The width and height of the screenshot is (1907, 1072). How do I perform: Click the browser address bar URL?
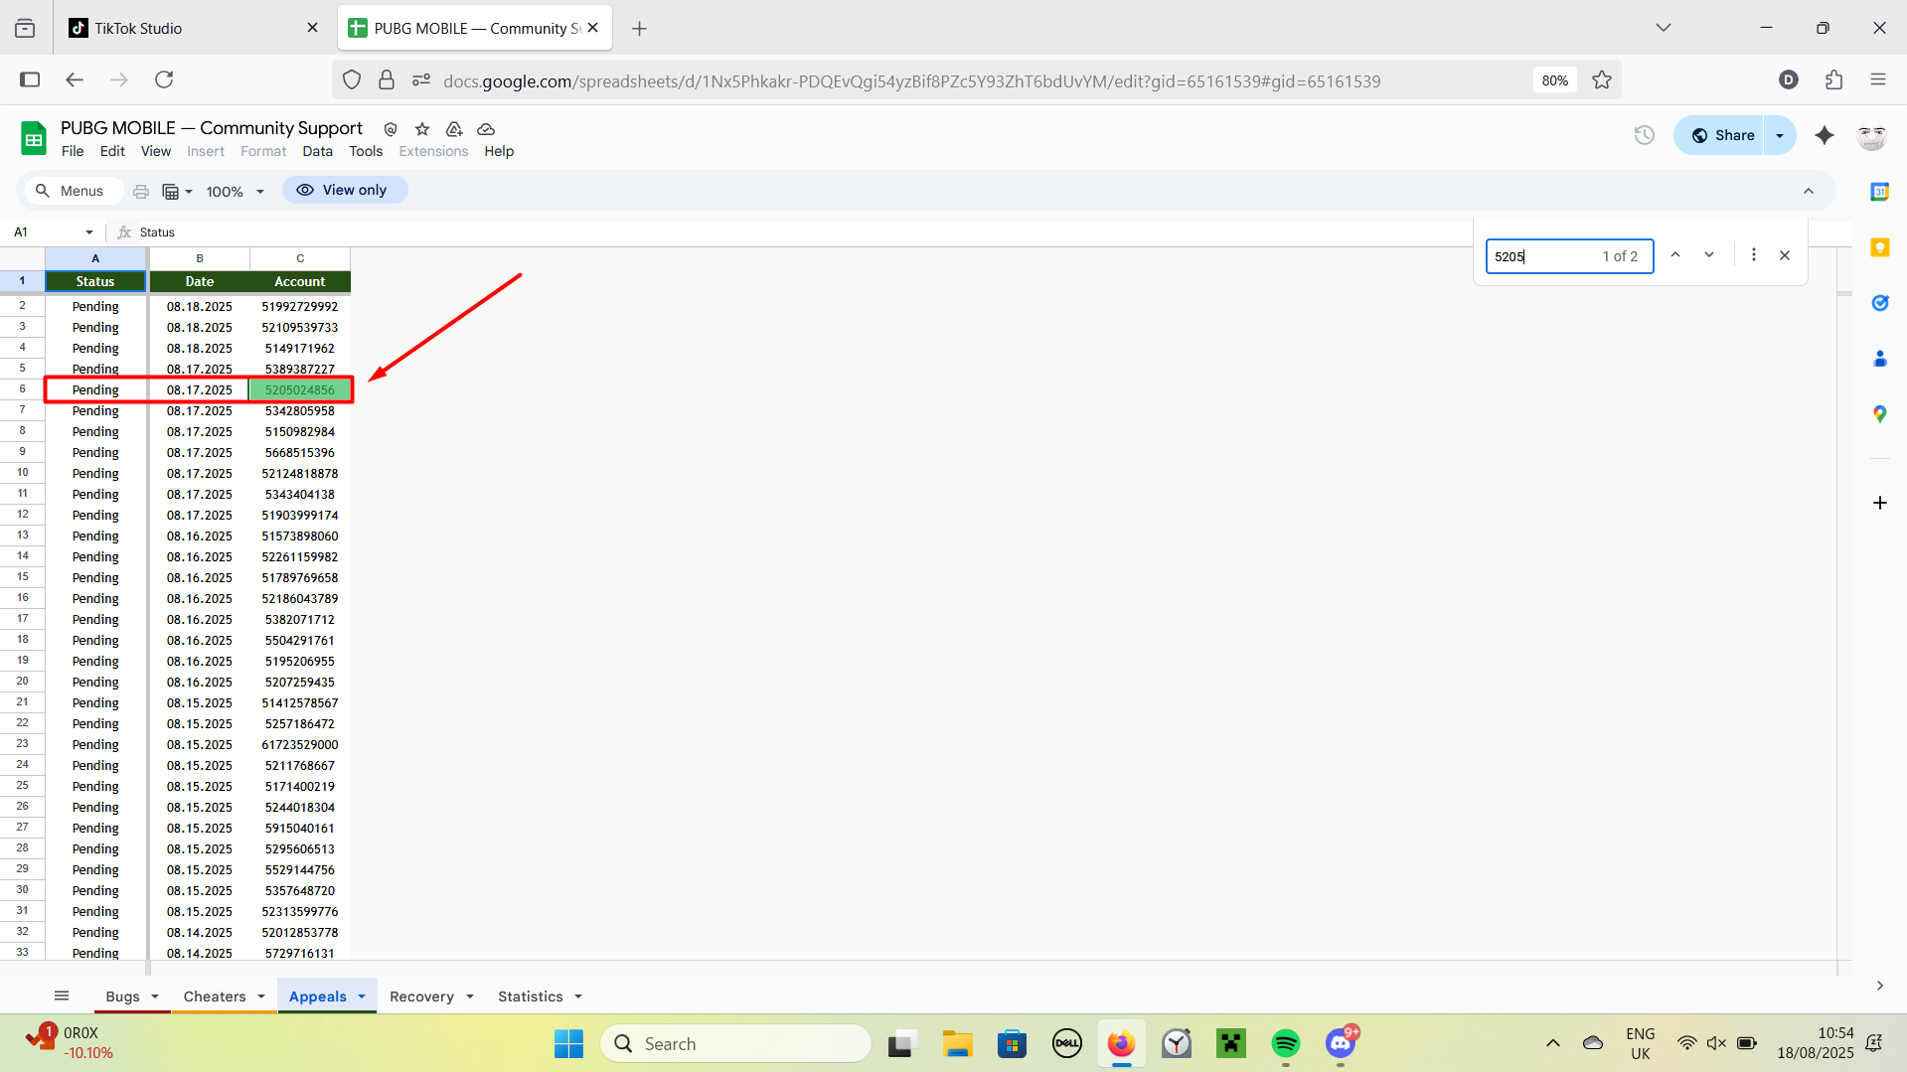911,80
